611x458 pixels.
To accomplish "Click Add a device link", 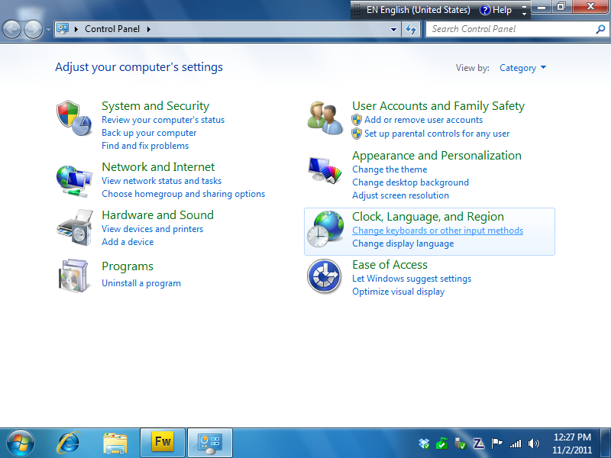I will pos(128,242).
